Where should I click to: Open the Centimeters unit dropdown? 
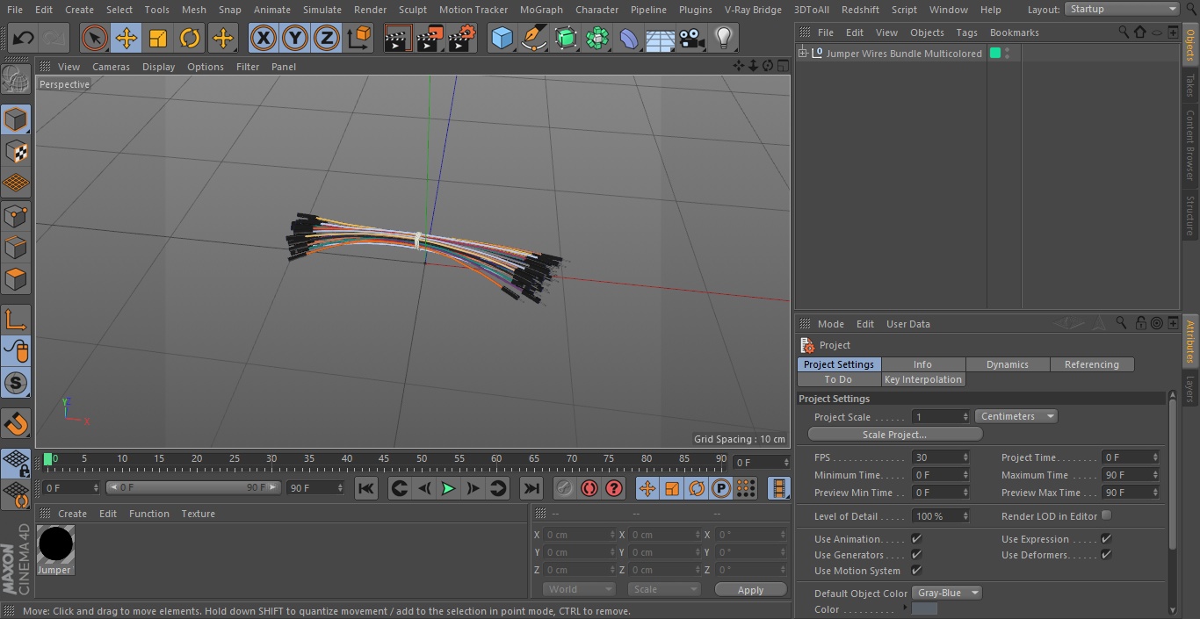point(1016,416)
